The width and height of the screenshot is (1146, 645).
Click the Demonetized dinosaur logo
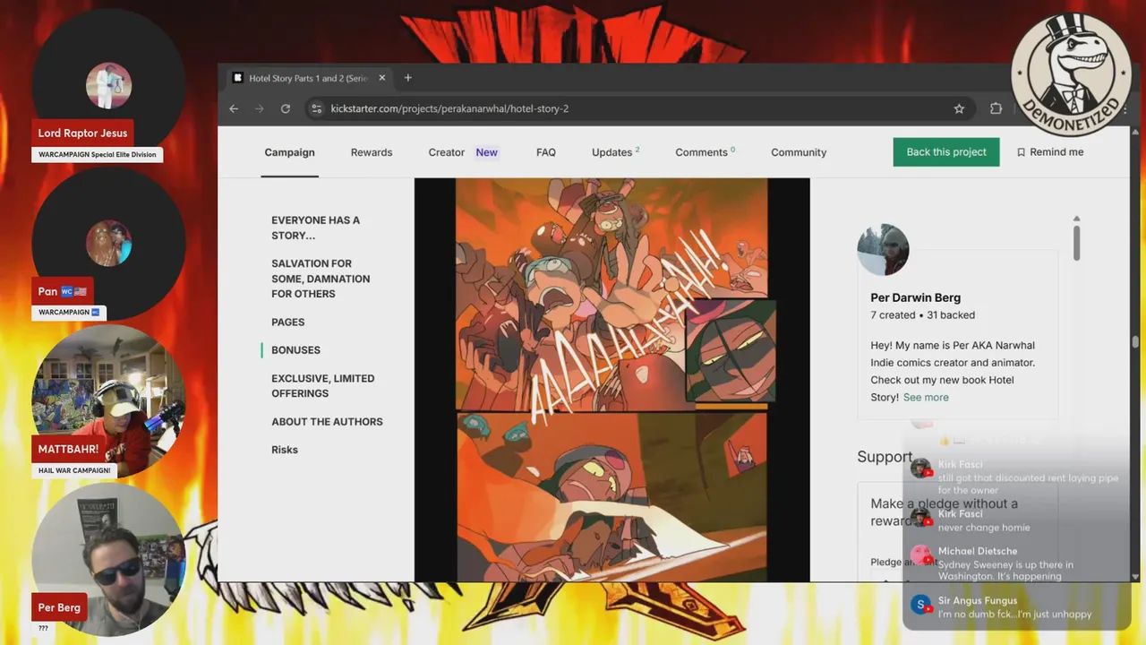click(1070, 74)
